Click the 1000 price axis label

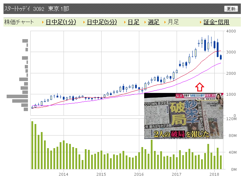pos(231,94)
